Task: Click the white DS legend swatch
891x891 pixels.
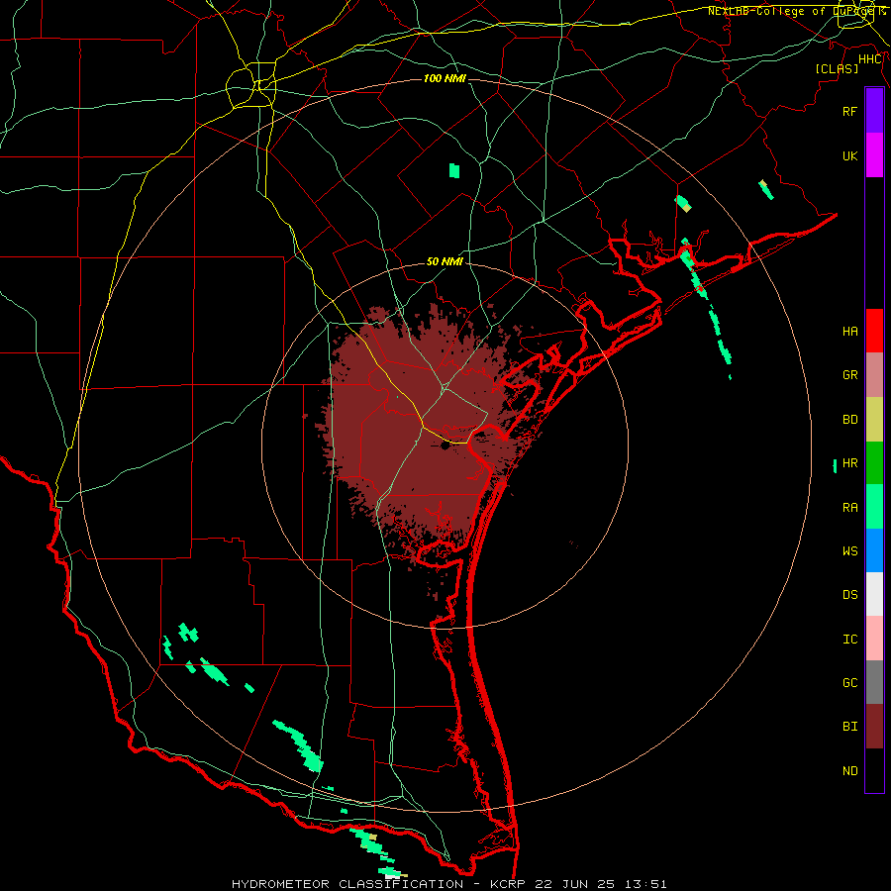Action: pos(874,594)
